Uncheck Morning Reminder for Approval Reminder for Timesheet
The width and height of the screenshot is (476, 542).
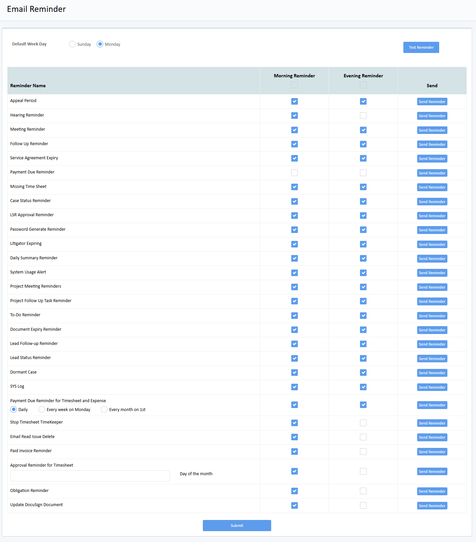[x=295, y=471]
